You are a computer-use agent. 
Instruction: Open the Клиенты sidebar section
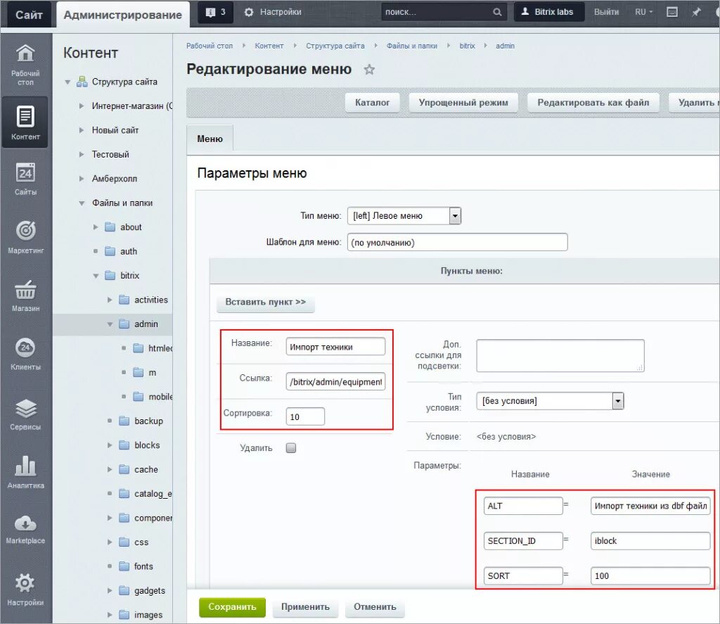[x=25, y=354]
